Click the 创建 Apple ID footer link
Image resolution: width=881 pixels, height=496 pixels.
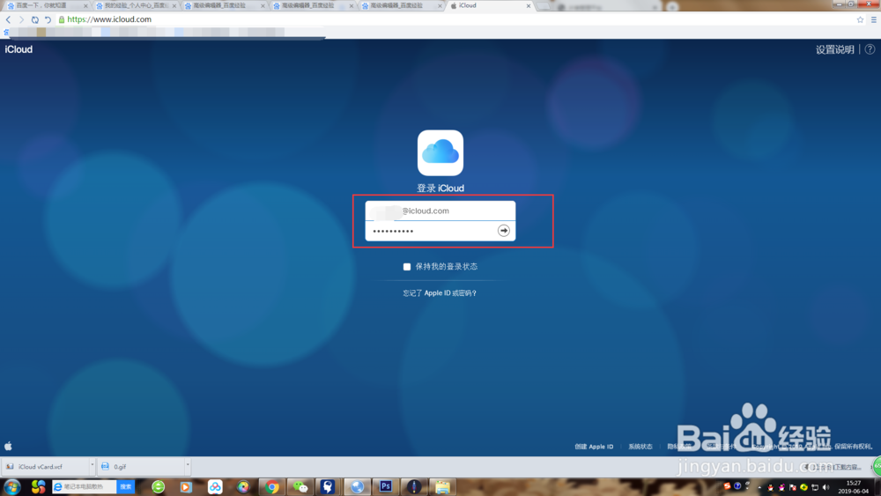click(594, 447)
